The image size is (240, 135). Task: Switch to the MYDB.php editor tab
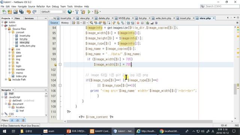[124, 18]
